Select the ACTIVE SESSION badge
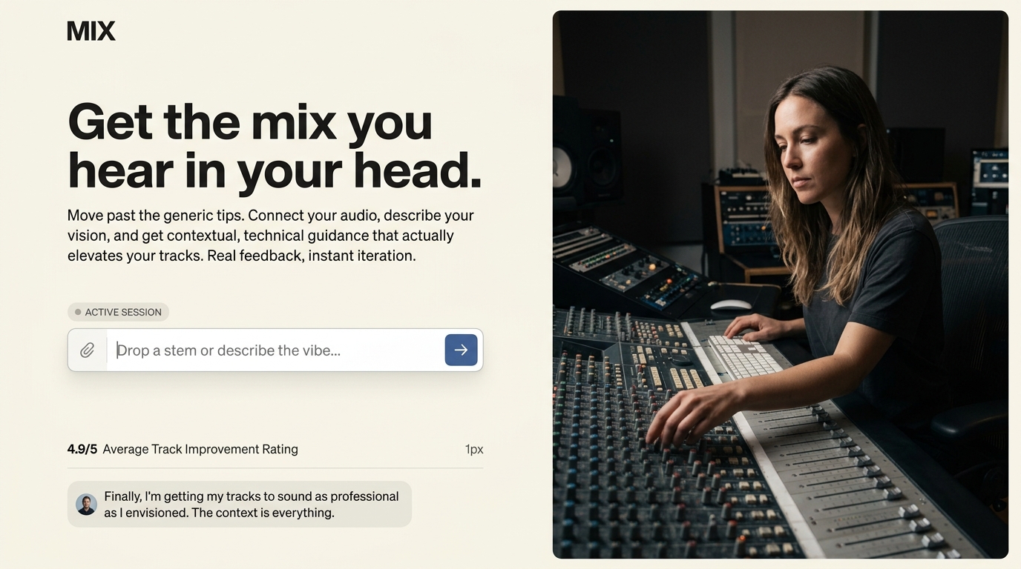The image size is (1021, 569). click(x=119, y=312)
